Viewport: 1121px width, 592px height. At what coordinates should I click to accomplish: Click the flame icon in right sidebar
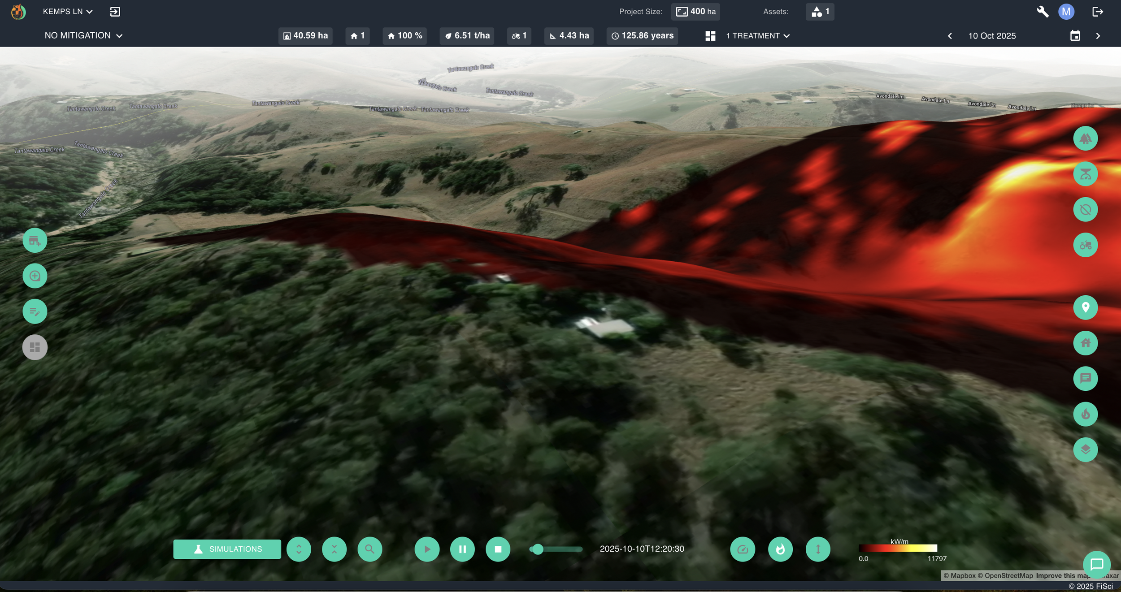coord(1085,414)
